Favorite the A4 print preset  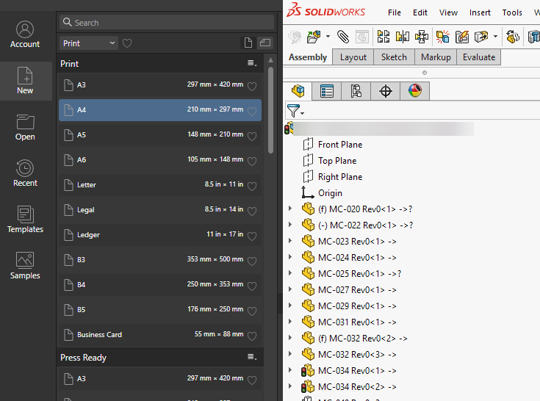[252, 111]
